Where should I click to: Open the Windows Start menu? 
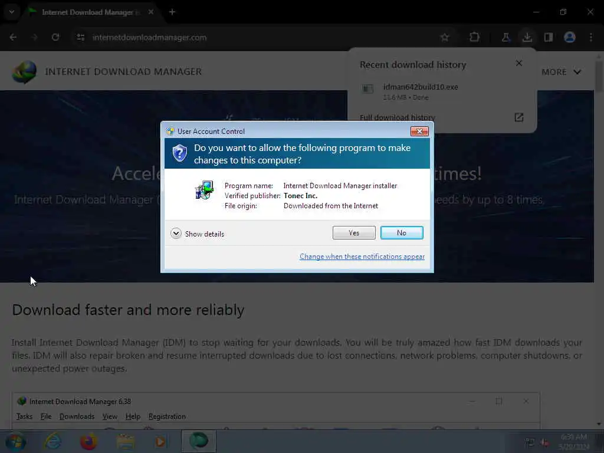[x=15, y=441]
